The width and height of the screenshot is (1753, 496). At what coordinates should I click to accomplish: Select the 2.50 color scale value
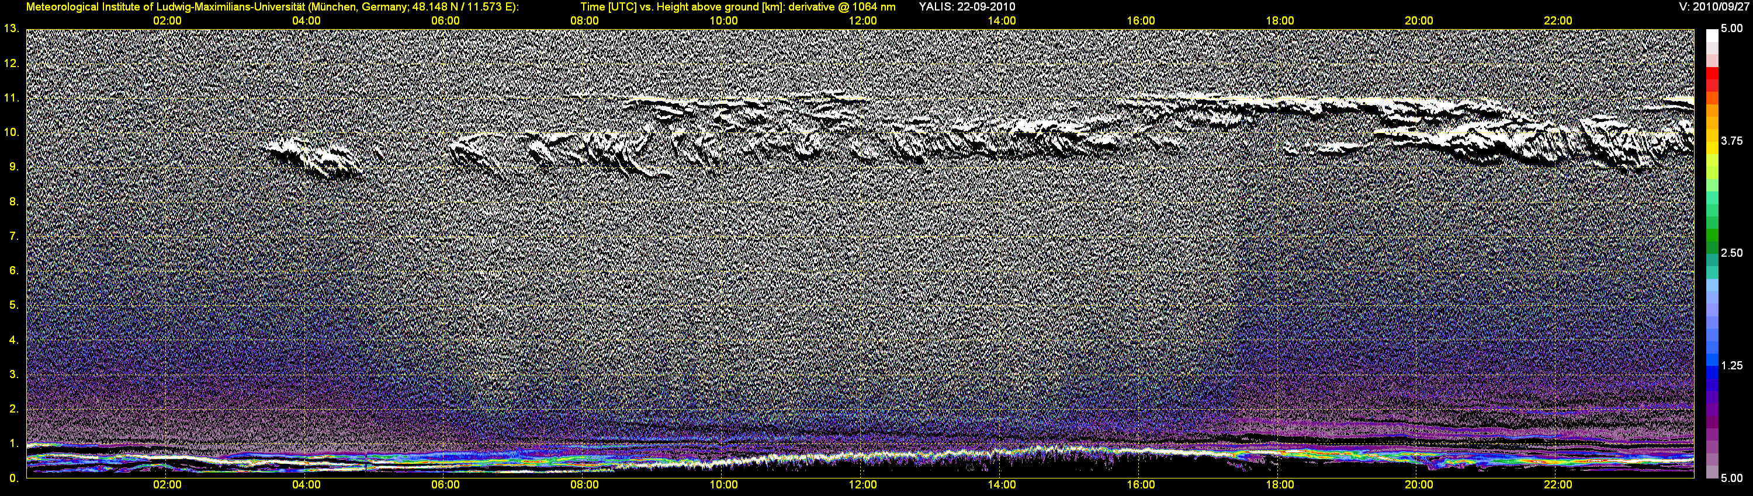tap(1732, 253)
